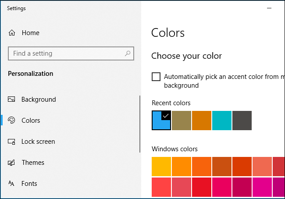Pick the third top-row Windows color, orange-red
Viewport: 285px width, 199px height.
click(202, 167)
